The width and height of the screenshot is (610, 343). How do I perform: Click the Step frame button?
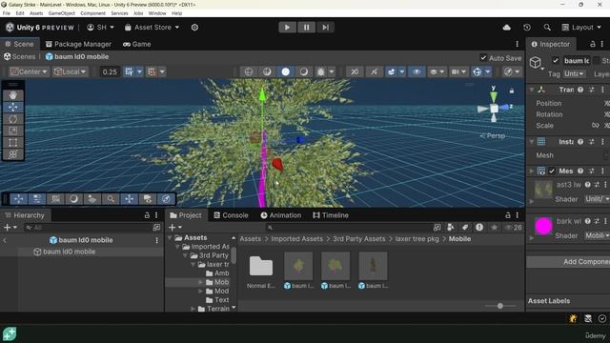pos(325,28)
